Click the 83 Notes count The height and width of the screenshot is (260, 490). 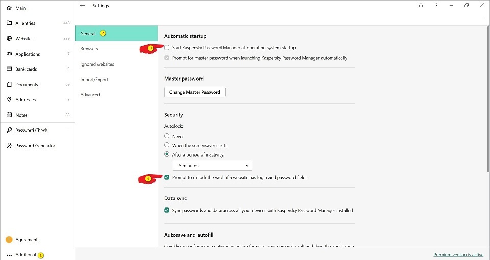point(67,115)
